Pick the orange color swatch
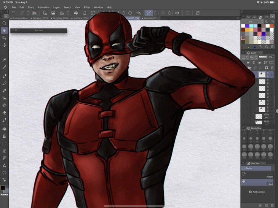This screenshot has width=278, height=208. [x=272, y=26]
